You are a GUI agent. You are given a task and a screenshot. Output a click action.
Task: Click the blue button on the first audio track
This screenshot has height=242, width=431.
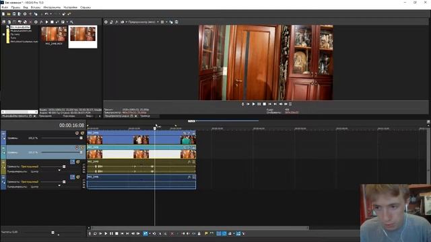pos(72,162)
